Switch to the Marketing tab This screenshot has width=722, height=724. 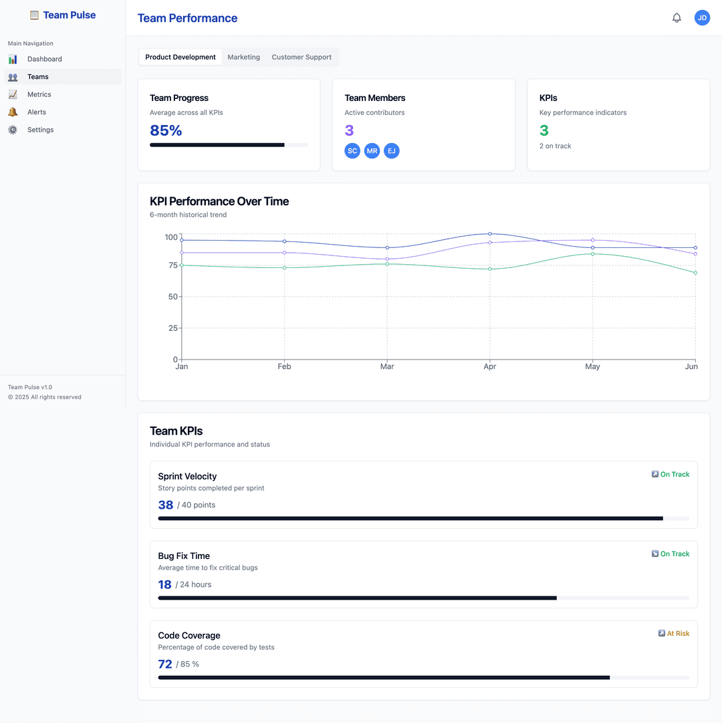click(x=243, y=57)
